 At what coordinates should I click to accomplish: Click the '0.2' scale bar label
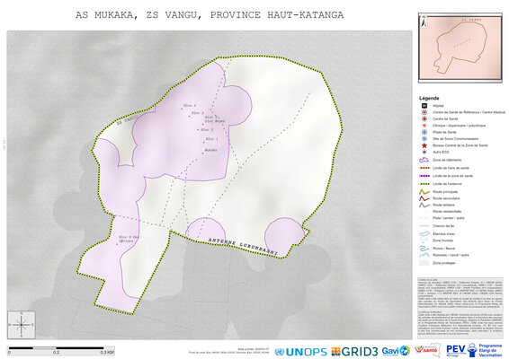56,352
